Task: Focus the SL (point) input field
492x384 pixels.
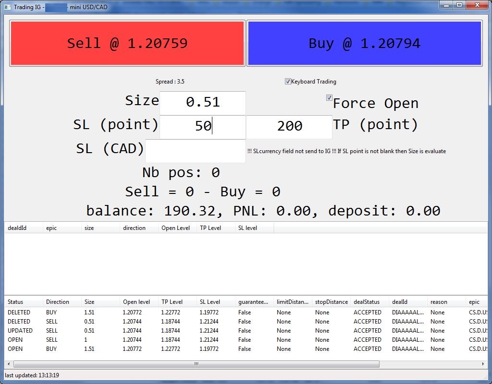Action: click(x=203, y=127)
